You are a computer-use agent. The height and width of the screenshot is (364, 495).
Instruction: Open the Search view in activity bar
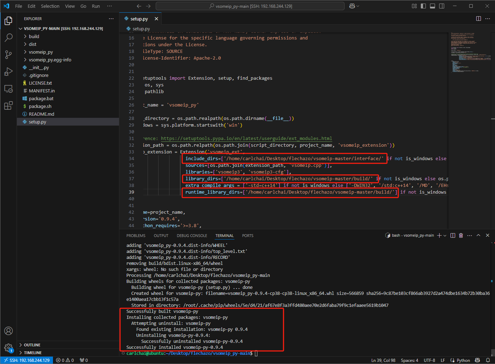click(x=8, y=37)
